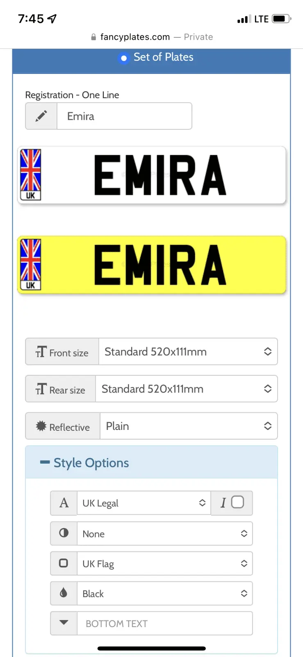The image size is (303, 657).
Task: Click the font letter A icon
Action: pyautogui.click(x=64, y=503)
